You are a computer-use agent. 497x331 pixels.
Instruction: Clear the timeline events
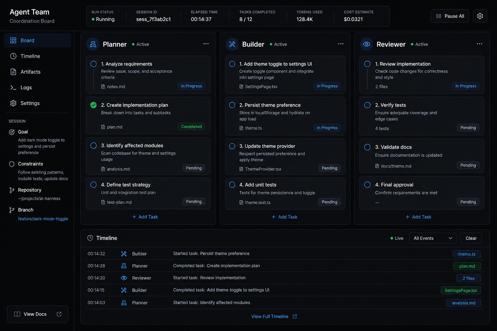tap(471, 238)
